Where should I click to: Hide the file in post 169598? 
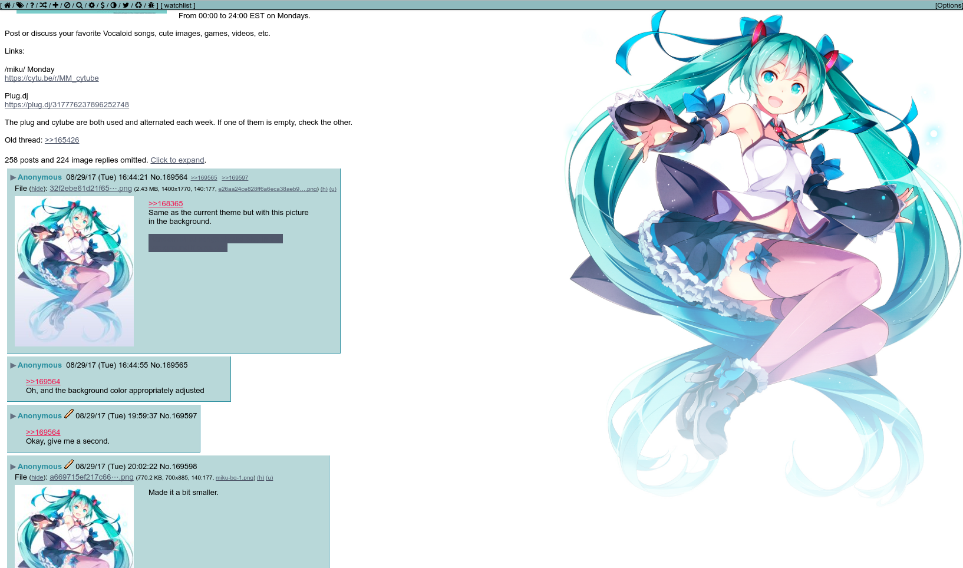coord(37,478)
